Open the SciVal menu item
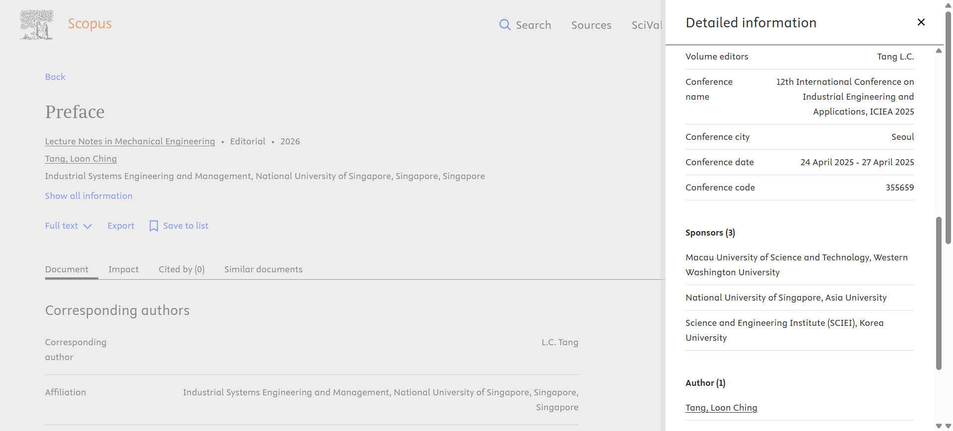 pos(647,25)
